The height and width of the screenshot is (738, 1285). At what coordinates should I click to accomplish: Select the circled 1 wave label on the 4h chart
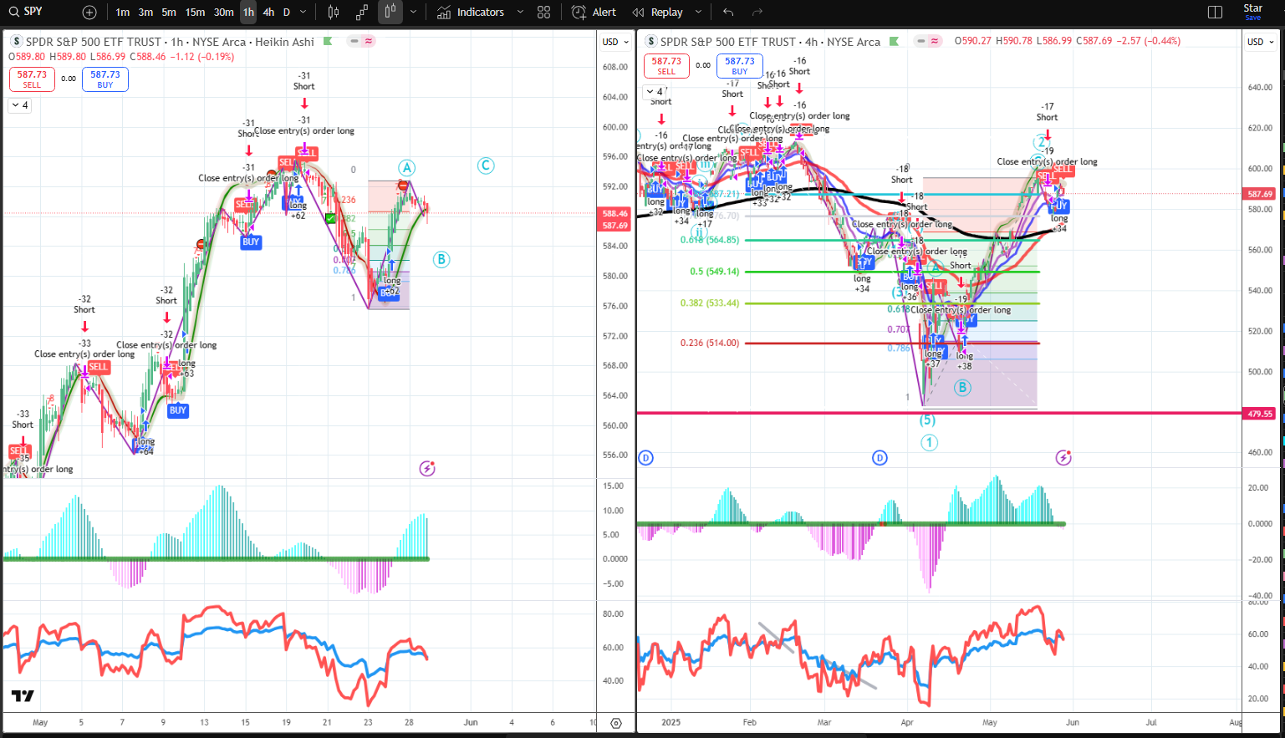coord(929,443)
